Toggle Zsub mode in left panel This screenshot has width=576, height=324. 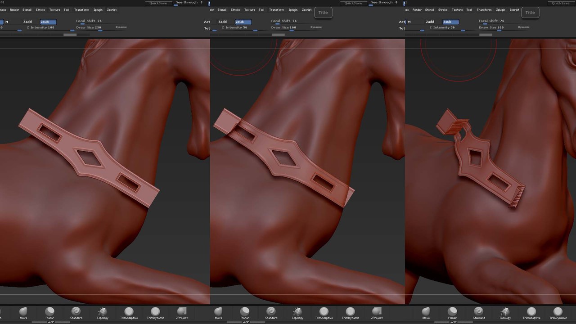point(48,22)
